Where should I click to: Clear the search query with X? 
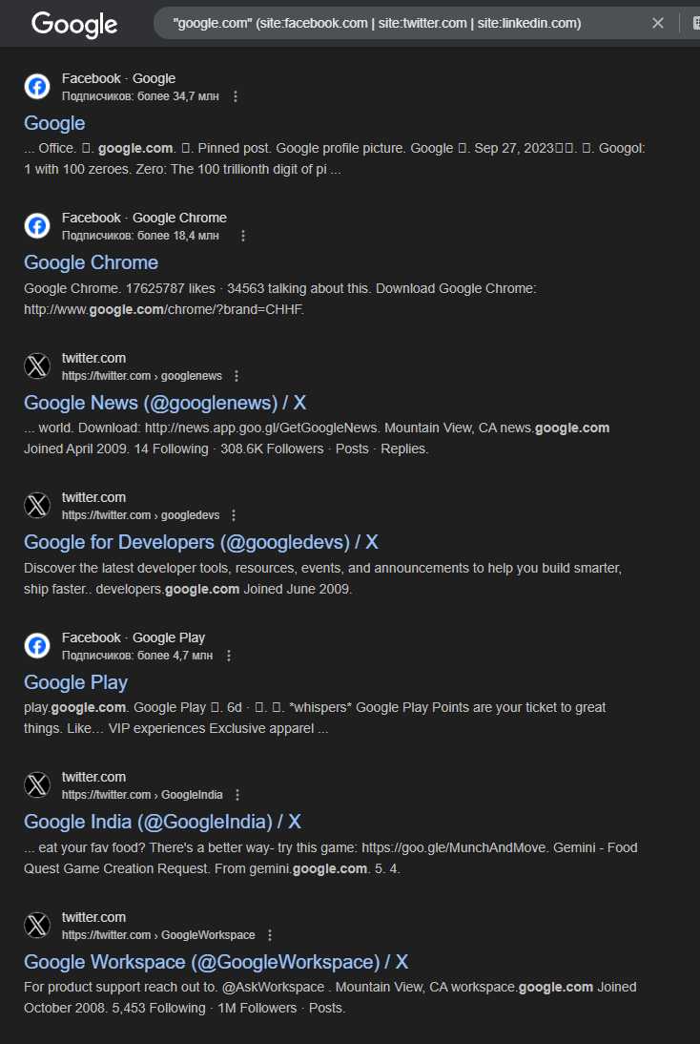[x=658, y=23]
